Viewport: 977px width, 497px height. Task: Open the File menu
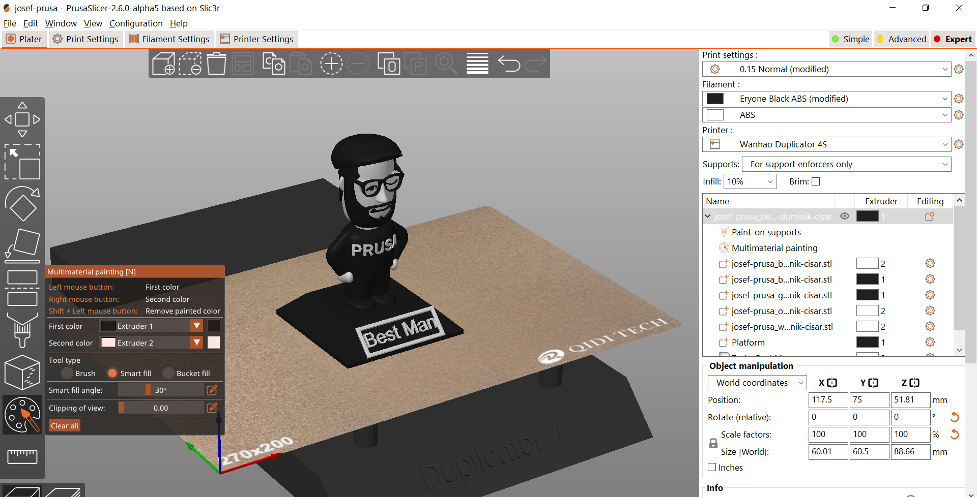click(10, 23)
